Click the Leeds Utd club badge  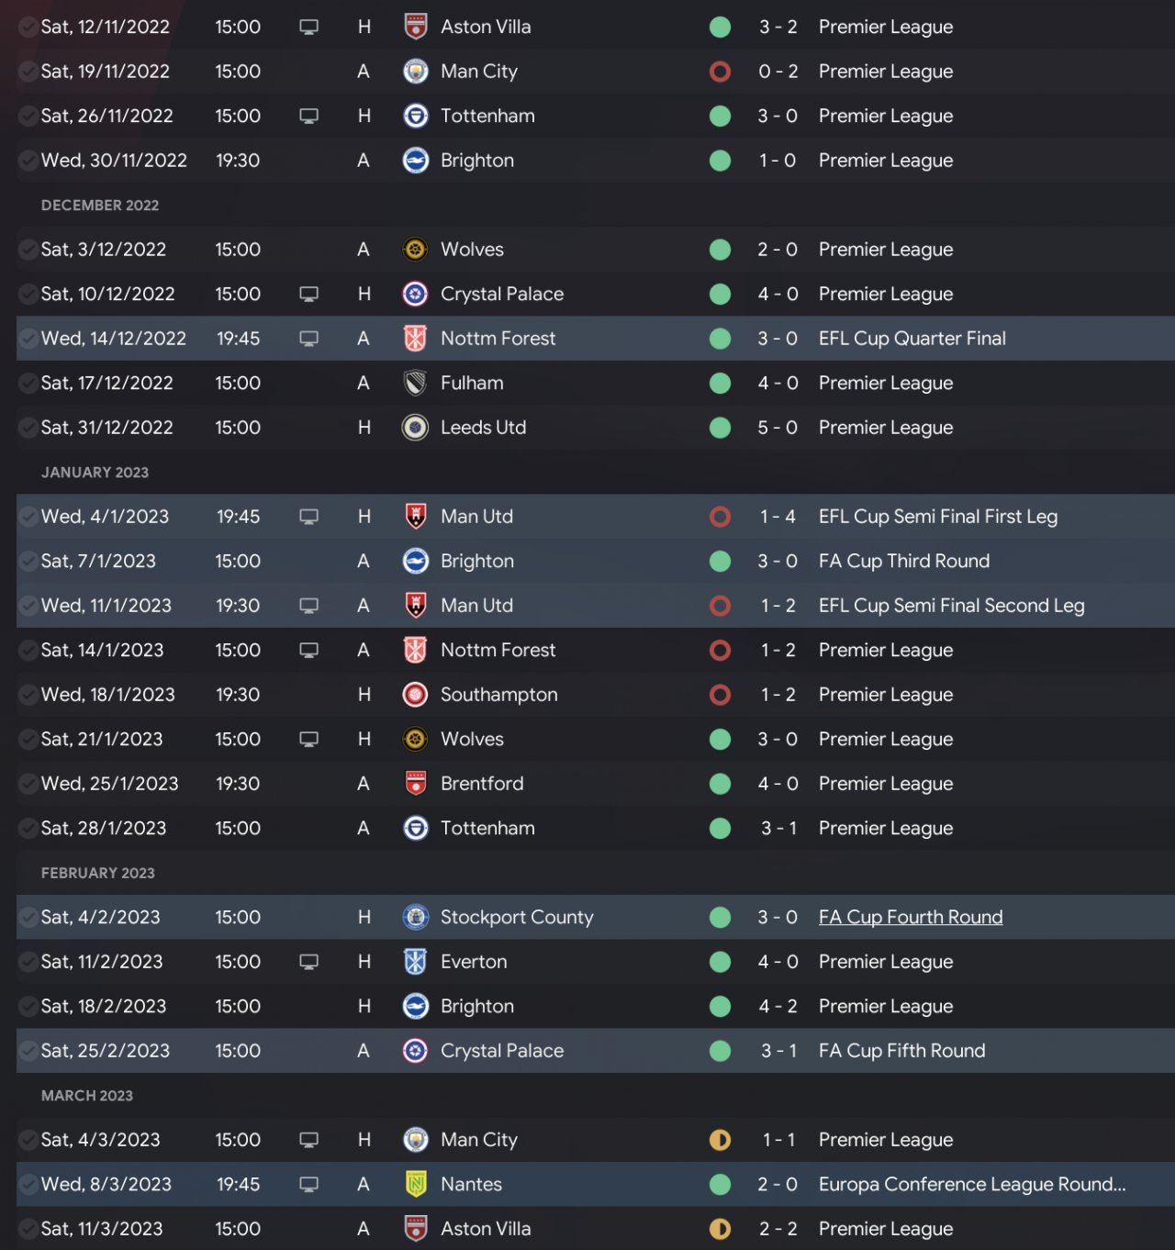point(415,428)
